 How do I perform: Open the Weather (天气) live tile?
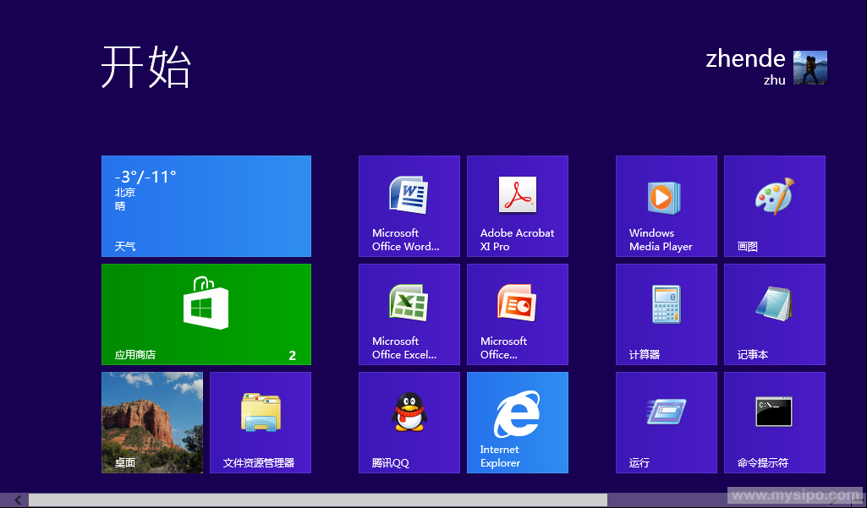click(206, 206)
